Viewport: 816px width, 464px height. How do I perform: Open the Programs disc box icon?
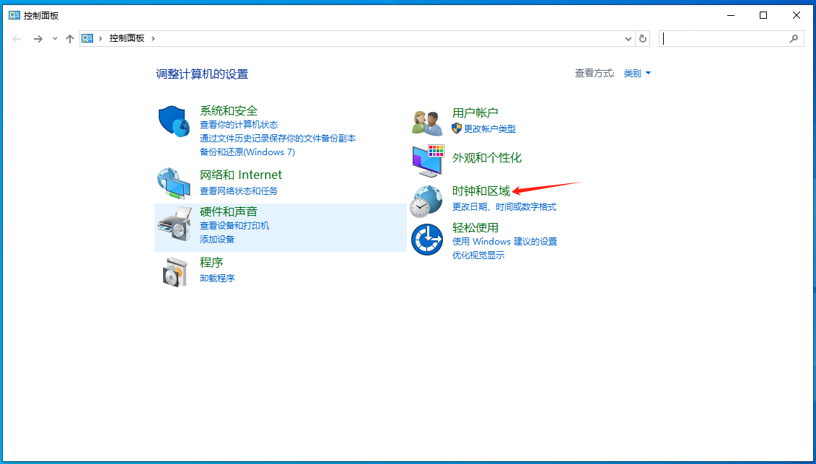[174, 271]
